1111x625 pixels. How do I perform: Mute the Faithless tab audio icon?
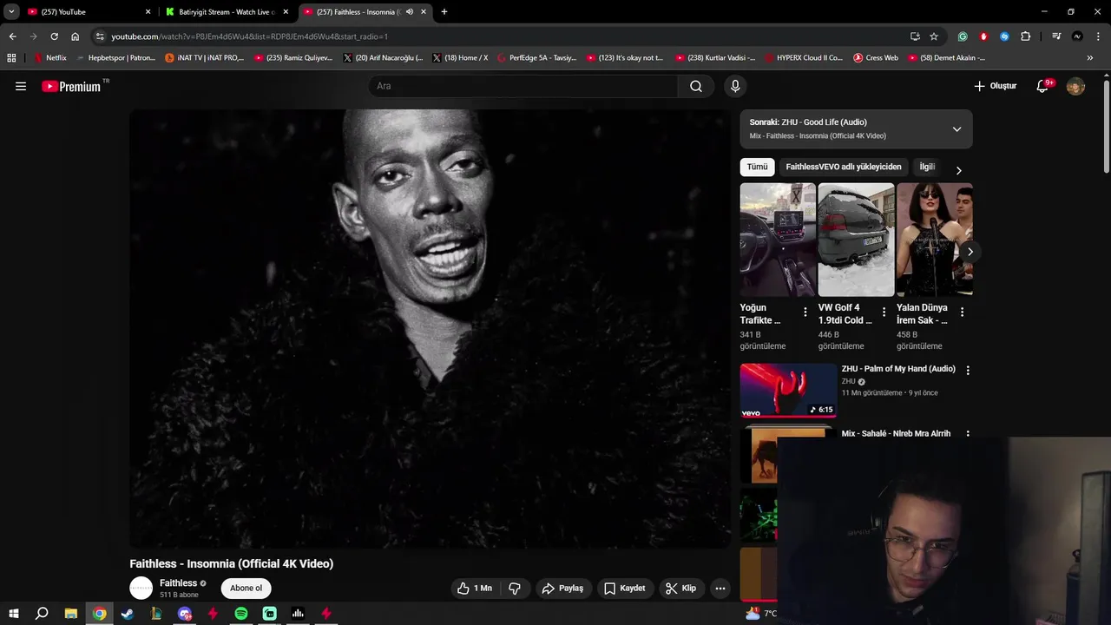point(410,12)
